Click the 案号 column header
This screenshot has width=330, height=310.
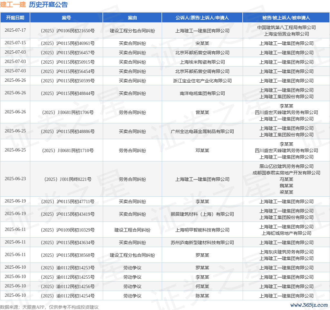click(66, 18)
